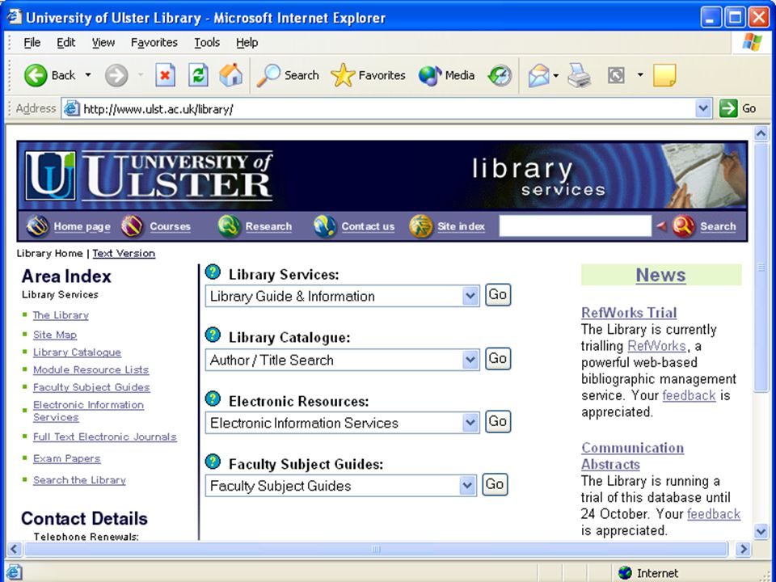
Task: Click the Forward arrow icon
Action: [x=116, y=76]
